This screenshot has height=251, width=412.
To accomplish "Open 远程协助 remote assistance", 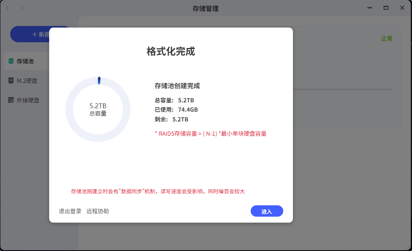I will [98, 211].
